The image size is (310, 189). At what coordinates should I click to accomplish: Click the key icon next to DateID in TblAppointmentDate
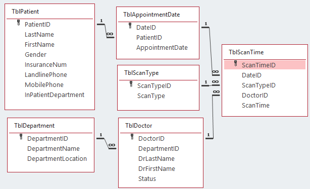[130, 26]
